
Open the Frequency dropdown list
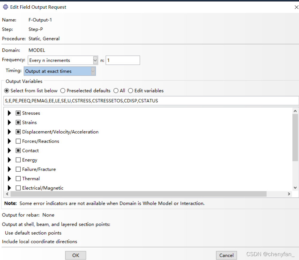(95, 60)
